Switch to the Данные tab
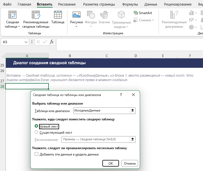Image resolution: width=203 pixels, height=171 pixels. tap(151, 4)
